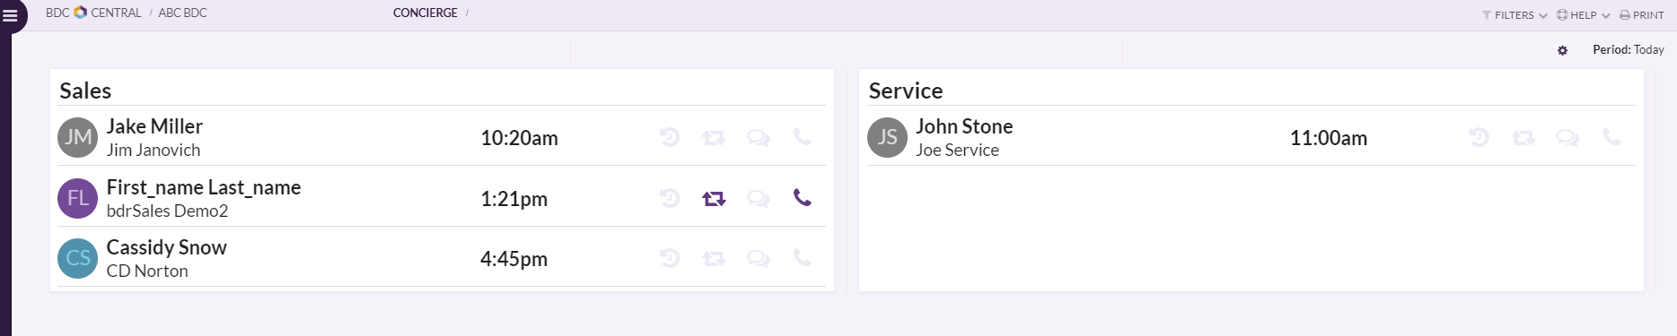Viewport: 1677px width, 336px height.
Task: Call John Stone with phone icon
Action: (x=1611, y=137)
